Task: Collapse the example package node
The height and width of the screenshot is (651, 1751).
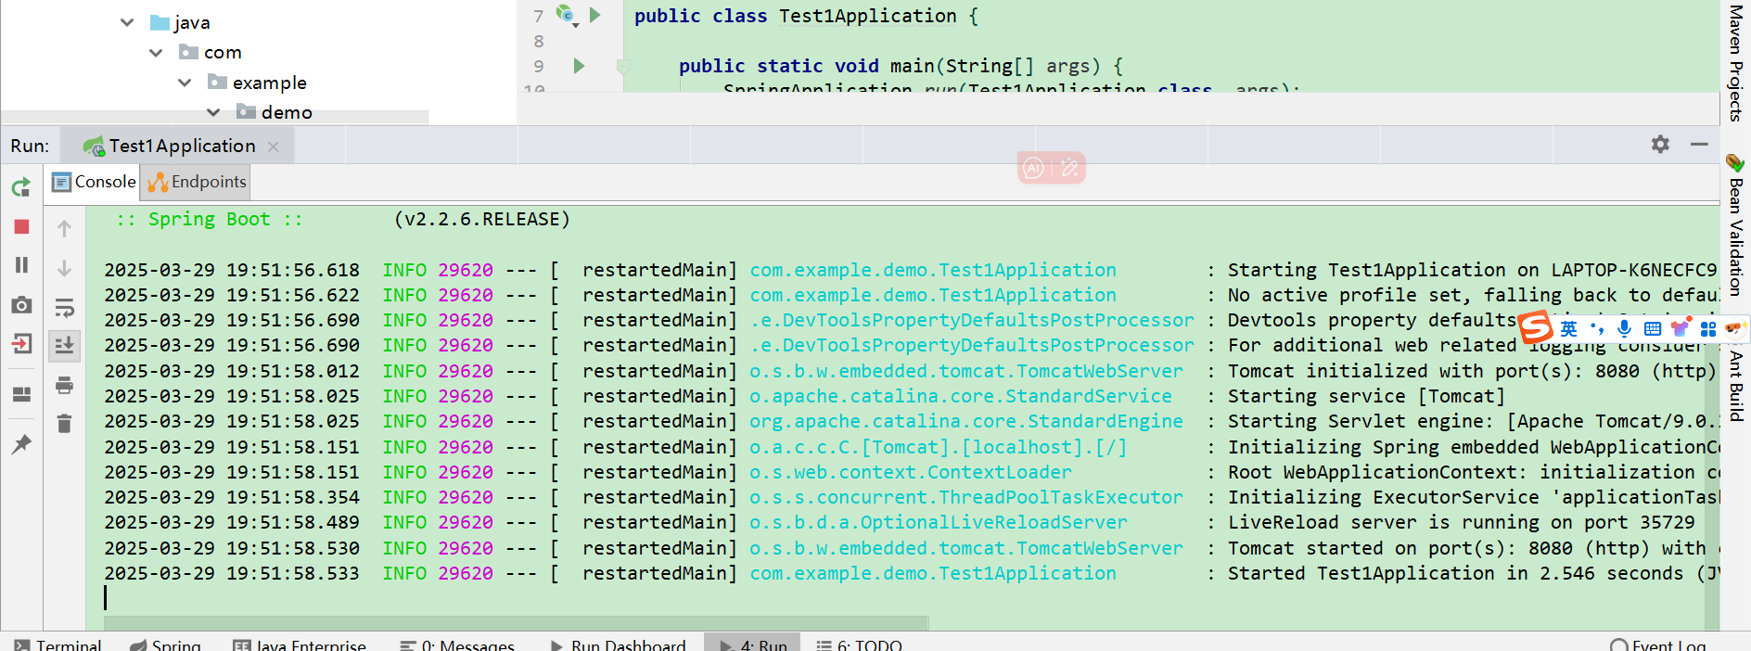Action: click(185, 83)
